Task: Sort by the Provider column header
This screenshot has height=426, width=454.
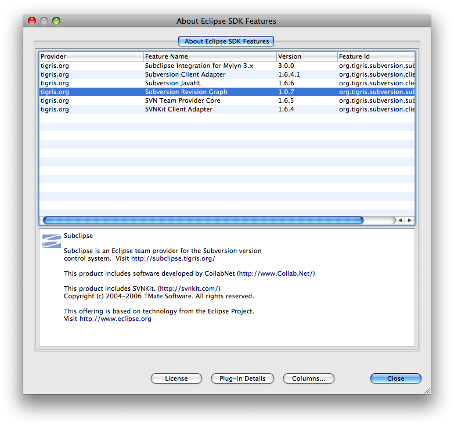Action: point(92,56)
